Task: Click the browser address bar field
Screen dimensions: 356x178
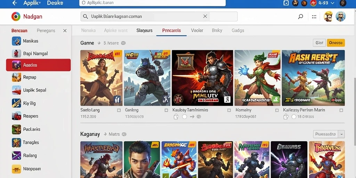Action: pyautogui.click(x=152, y=3)
